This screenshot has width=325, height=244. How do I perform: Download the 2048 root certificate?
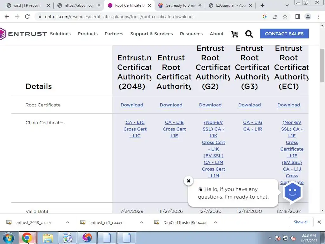coord(132,105)
